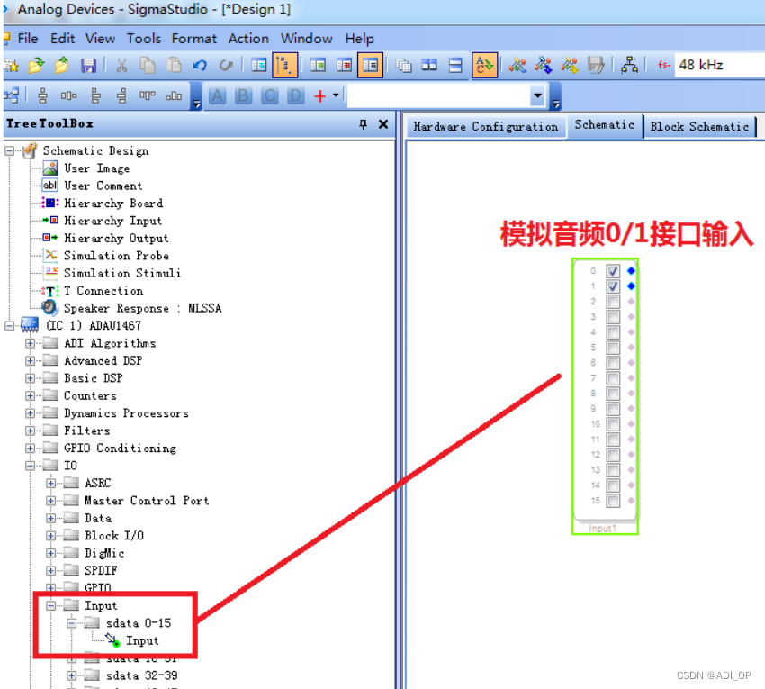This screenshot has width=765, height=689.
Task: Click the Paste clipboard icon
Action: 174,65
